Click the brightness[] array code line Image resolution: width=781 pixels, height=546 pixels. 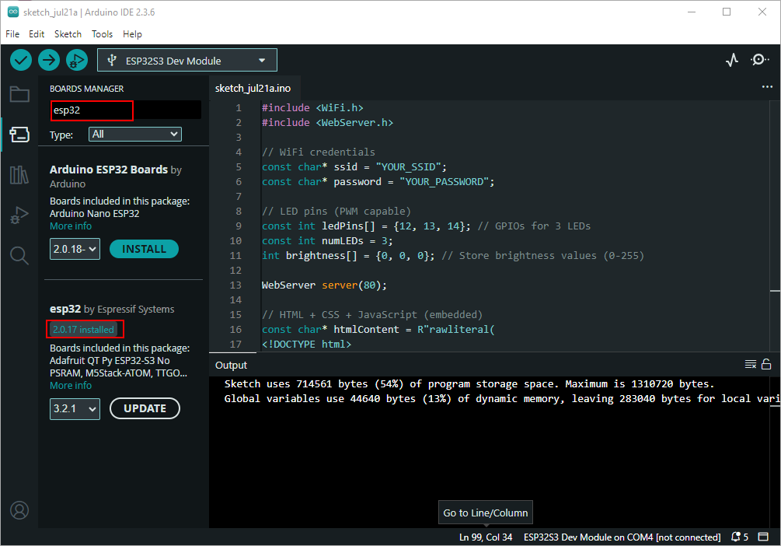coord(453,256)
